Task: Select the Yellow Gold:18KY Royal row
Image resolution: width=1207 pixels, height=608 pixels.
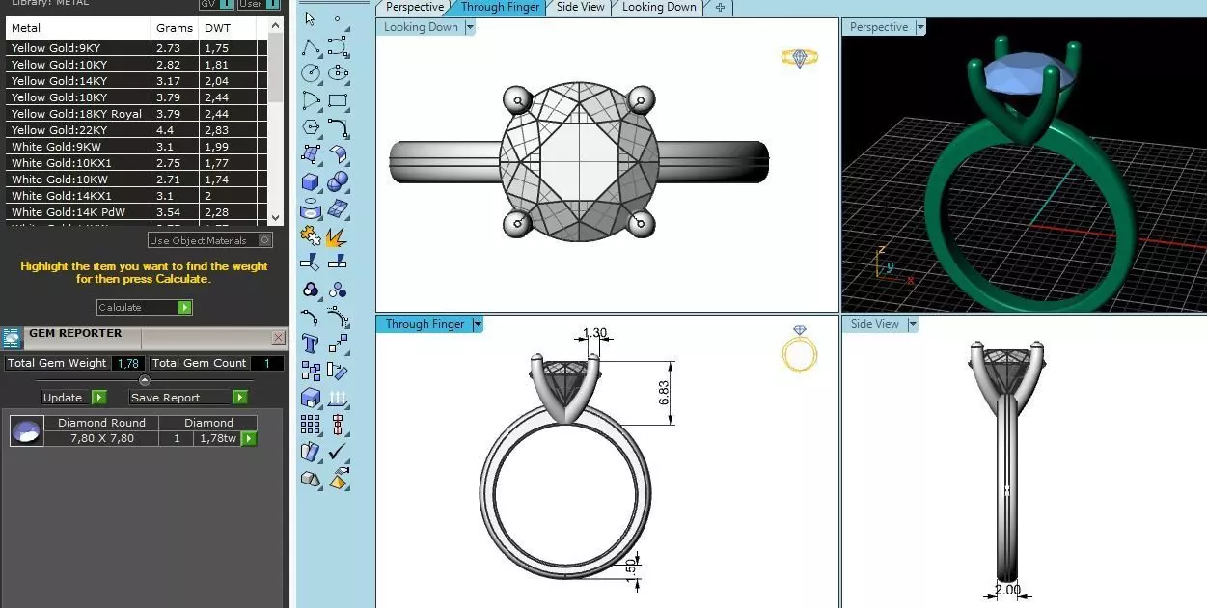Action: (x=136, y=114)
